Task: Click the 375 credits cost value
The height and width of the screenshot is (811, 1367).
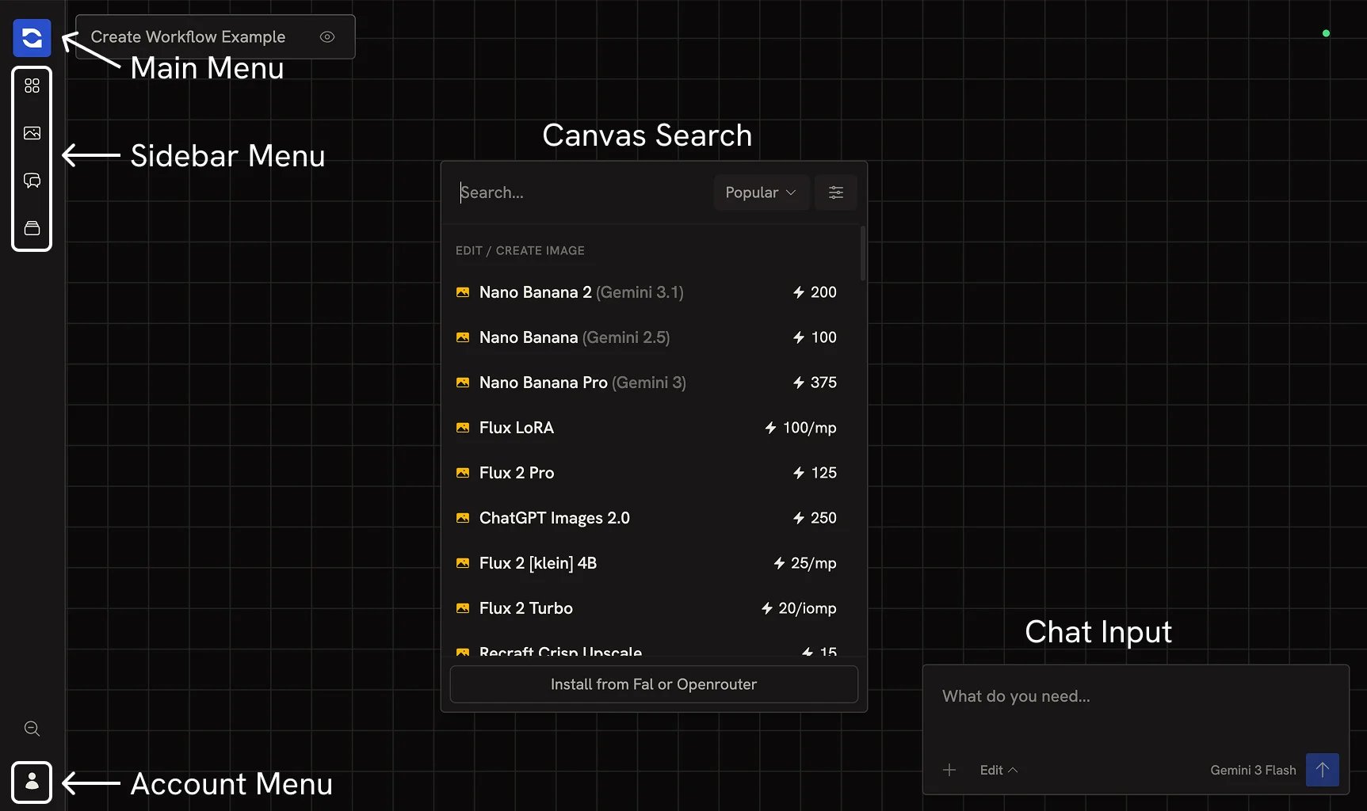Action: point(815,383)
